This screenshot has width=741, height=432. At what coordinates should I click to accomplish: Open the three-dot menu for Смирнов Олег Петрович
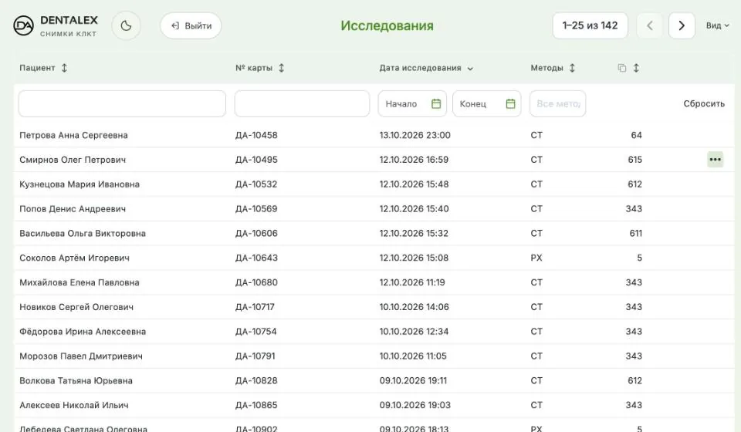(715, 160)
